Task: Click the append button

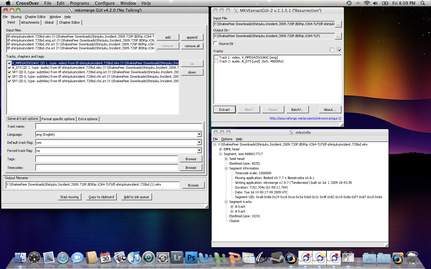Action: (192, 37)
